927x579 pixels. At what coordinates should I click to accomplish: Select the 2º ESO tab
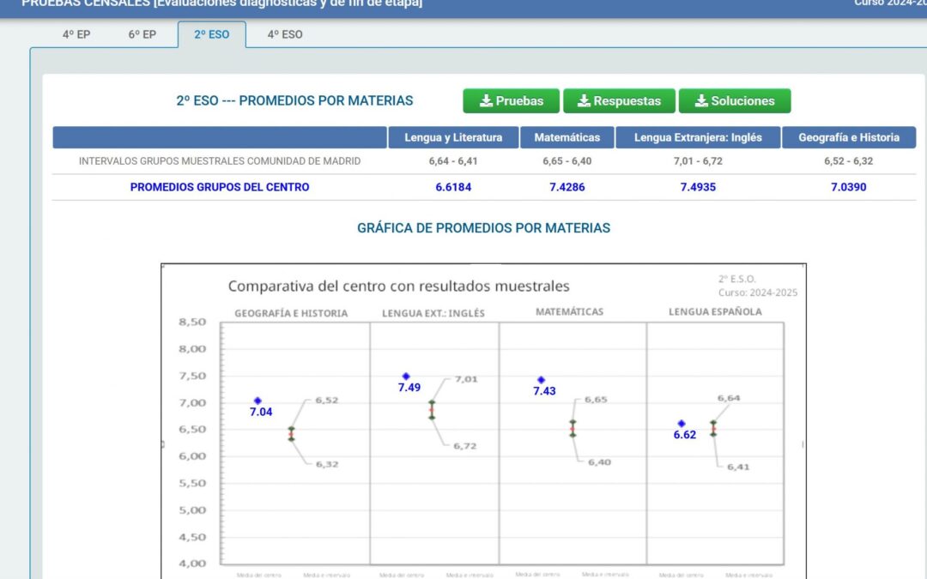(211, 35)
